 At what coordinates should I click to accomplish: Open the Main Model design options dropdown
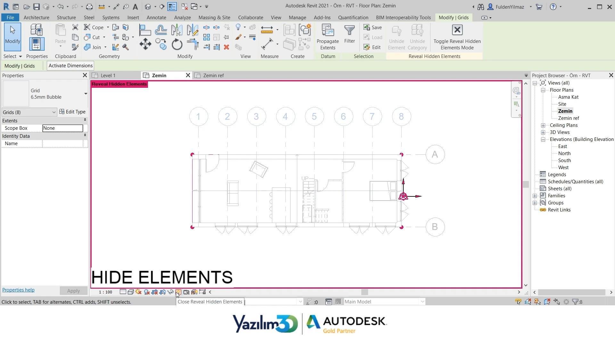coord(384,302)
